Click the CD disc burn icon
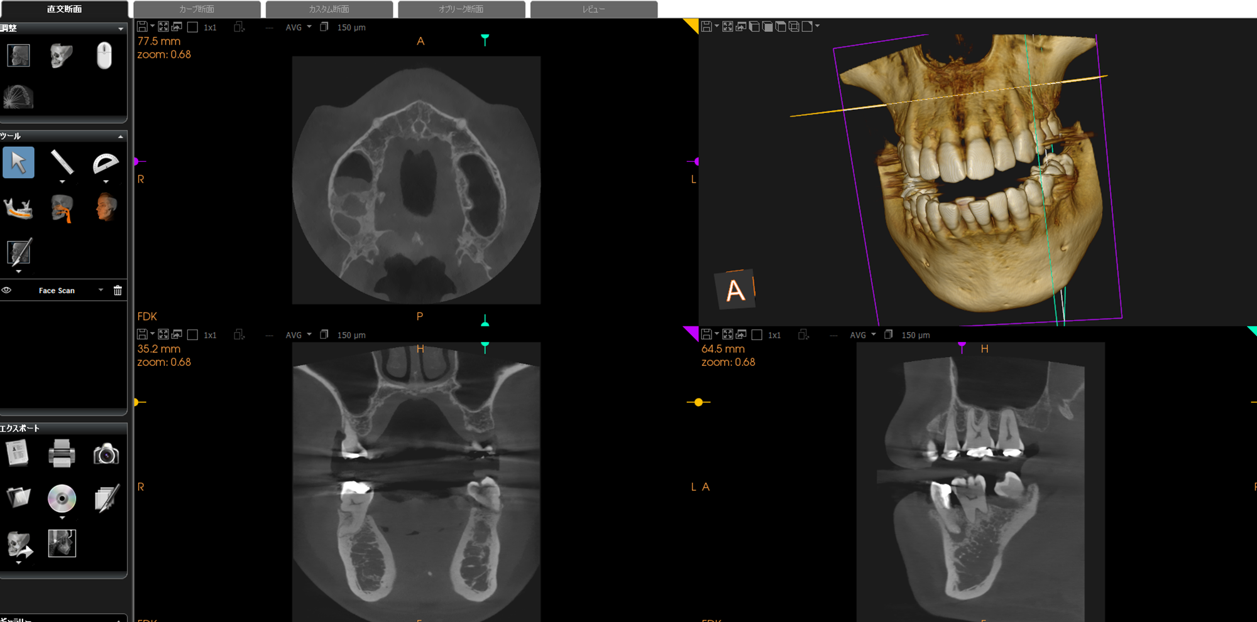The height and width of the screenshot is (622, 1257). coord(62,498)
